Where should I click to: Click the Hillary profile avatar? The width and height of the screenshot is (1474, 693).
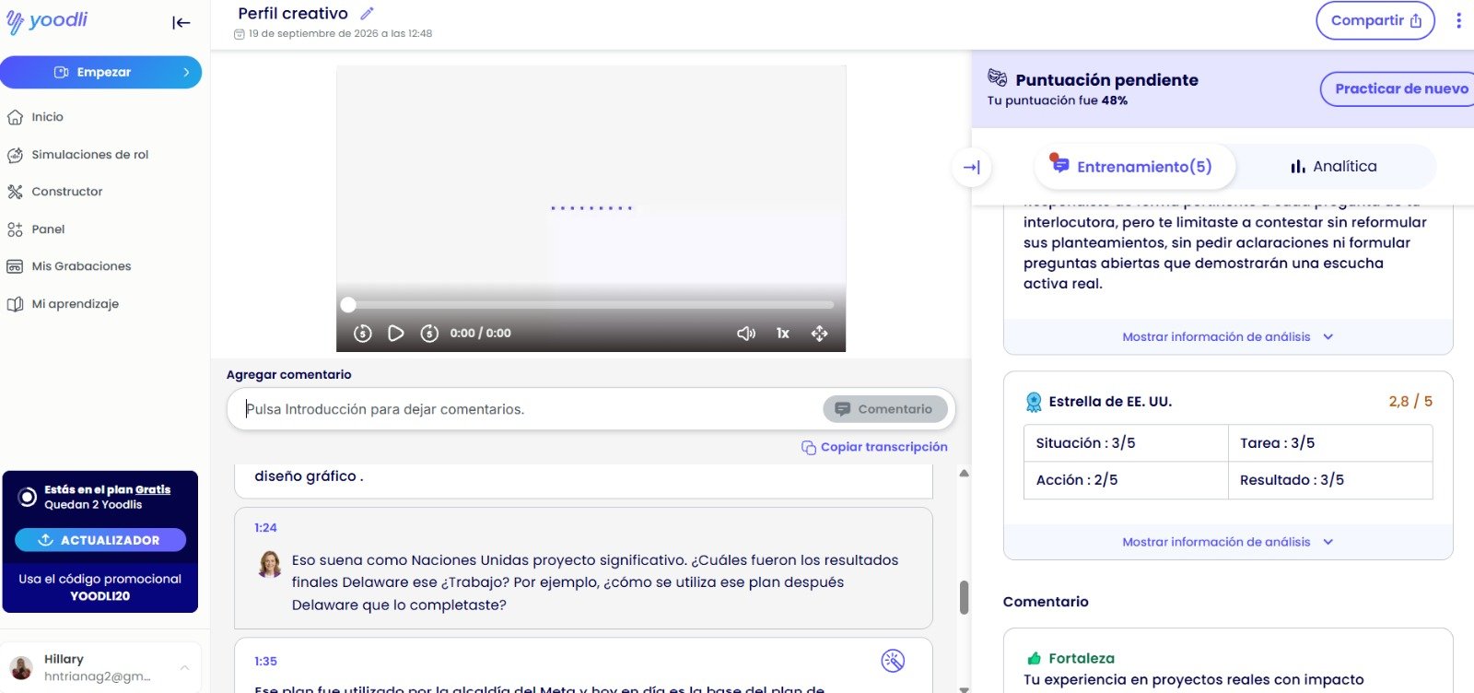tap(21, 668)
